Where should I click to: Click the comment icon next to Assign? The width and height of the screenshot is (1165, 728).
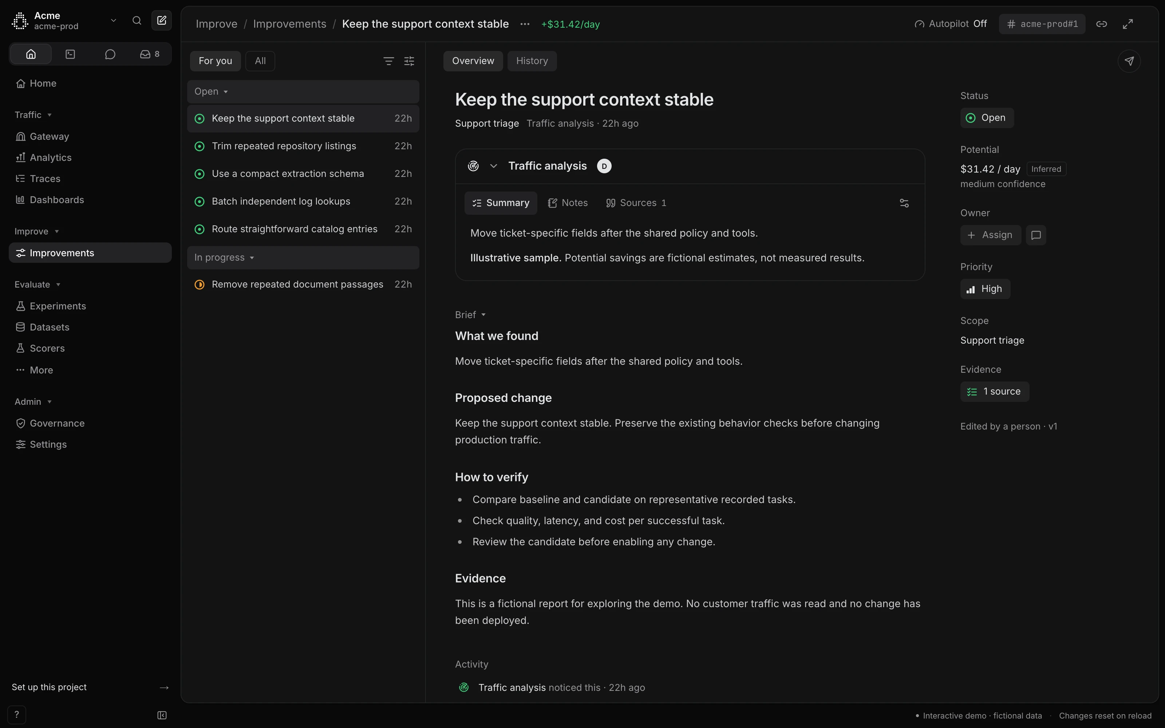coord(1036,235)
